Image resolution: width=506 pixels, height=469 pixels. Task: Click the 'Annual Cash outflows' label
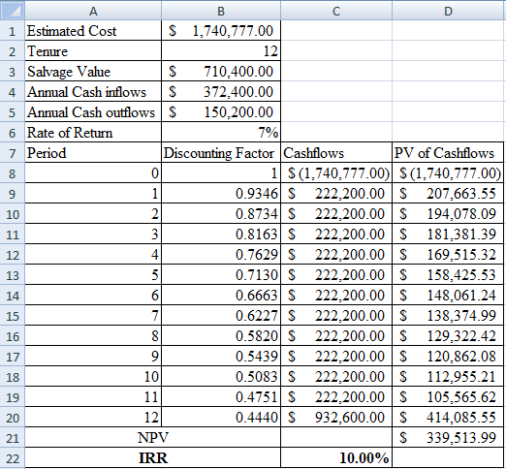[93, 112]
